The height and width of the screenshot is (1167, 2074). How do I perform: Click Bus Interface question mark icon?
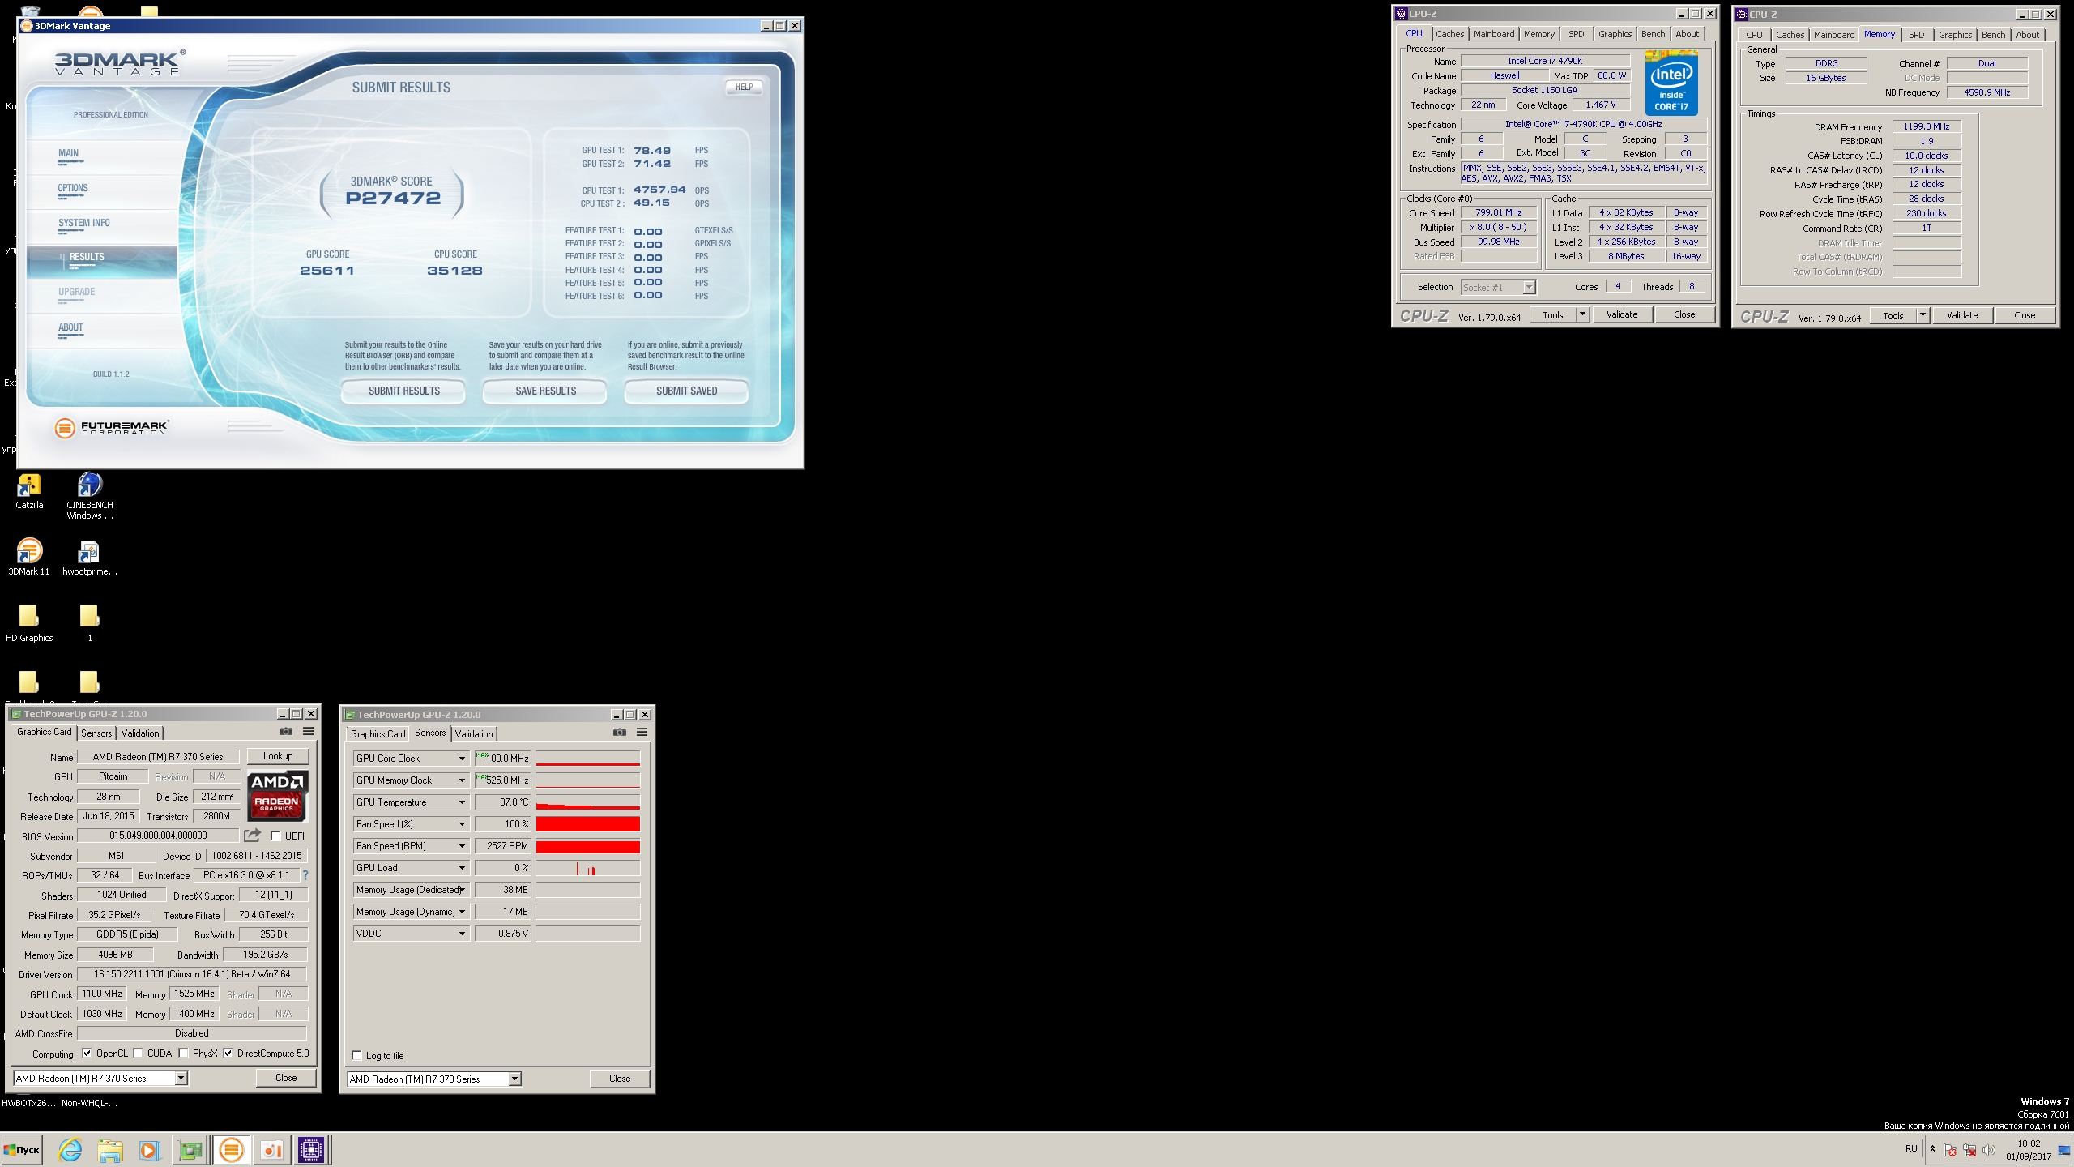[305, 875]
